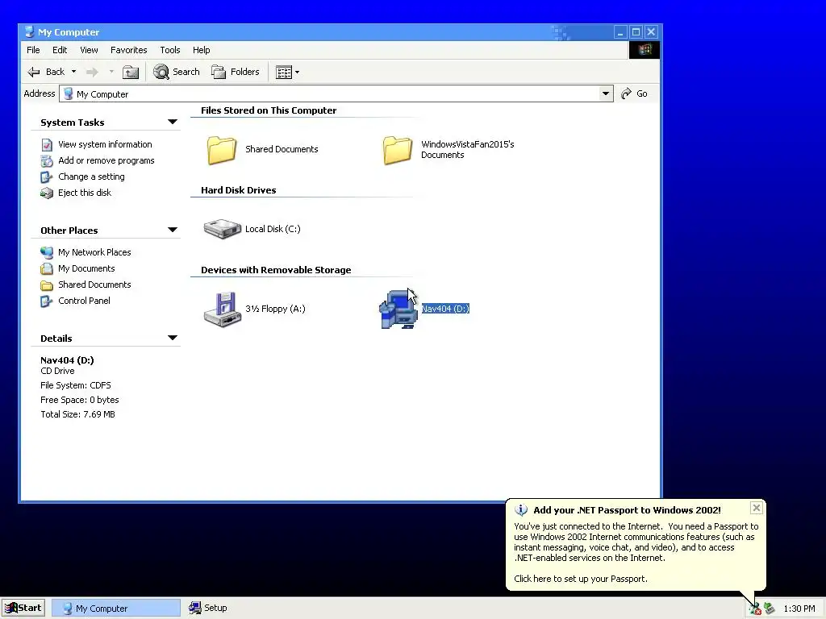Open My Network Places link

point(94,252)
